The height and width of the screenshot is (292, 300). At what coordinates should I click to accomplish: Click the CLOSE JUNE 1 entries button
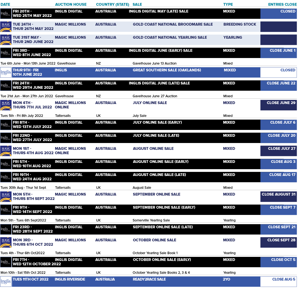pos(278,53)
